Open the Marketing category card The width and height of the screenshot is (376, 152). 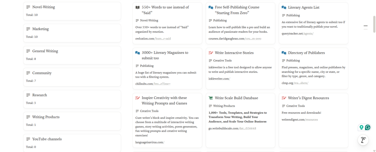[x=72, y=33]
